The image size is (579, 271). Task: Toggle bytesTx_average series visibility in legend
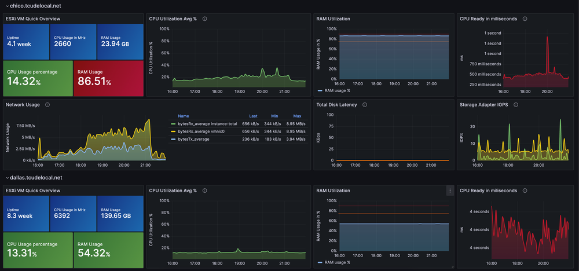click(193, 139)
